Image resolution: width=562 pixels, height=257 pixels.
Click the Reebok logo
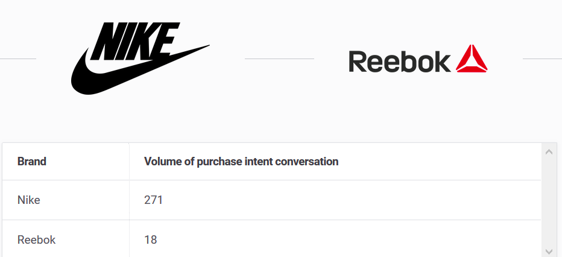point(418,59)
